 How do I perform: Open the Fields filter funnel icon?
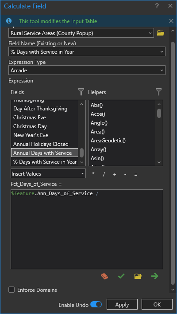[81, 92]
